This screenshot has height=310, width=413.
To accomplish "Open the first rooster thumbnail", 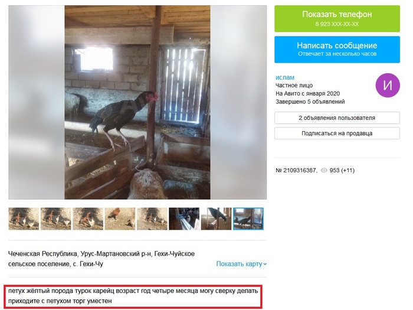I will [24, 219].
